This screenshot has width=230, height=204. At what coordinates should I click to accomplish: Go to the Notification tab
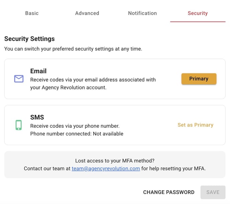(142, 13)
